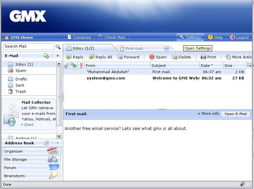
Task: Click the add new folder icon in the E-Mail header
Action: click(46, 56)
